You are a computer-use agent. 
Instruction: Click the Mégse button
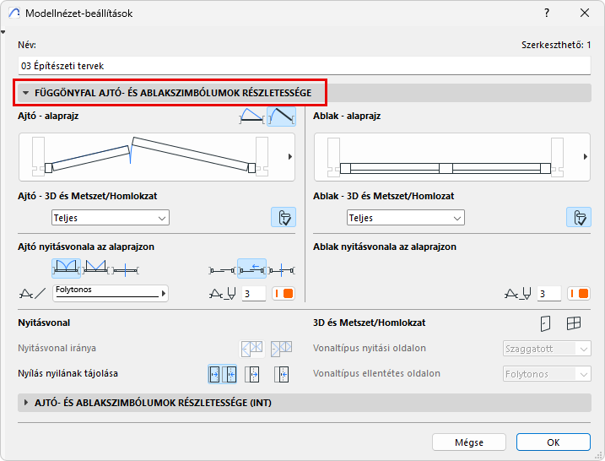click(x=469, y=442)
